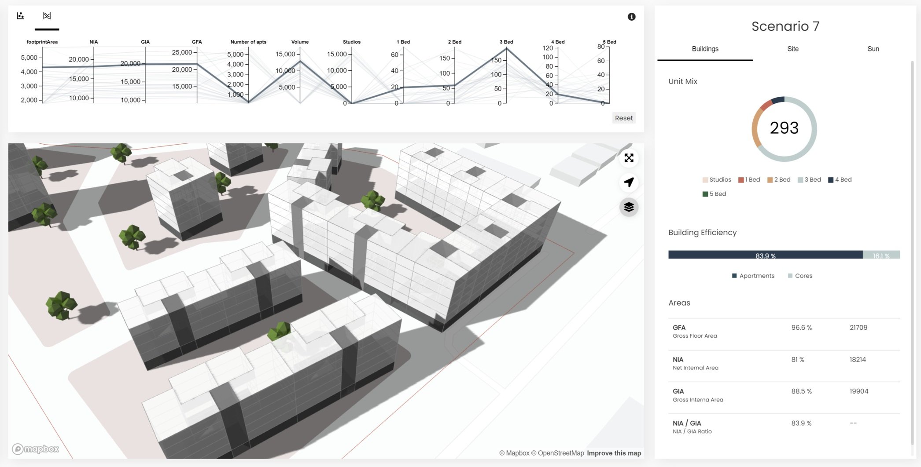Screen dimensions: 921x467
Task: Select the 1 Bed legend entry
Action: pyautogui.click(x=749, y=179)
